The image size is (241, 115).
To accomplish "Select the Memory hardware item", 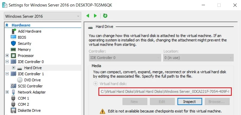I will tap(24, 50).
